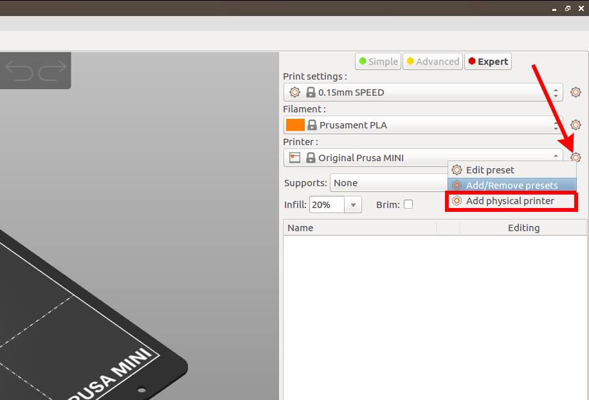This screenshot has height=400, width=589.
Task: Open filament settings gear at right of Prusament PLA
Action: [575, 125]
